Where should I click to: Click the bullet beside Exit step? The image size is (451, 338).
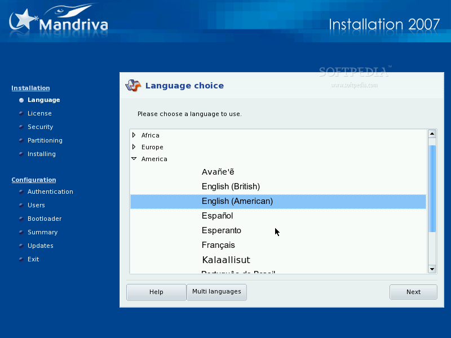pyautogui.click(x=21, y=259)
